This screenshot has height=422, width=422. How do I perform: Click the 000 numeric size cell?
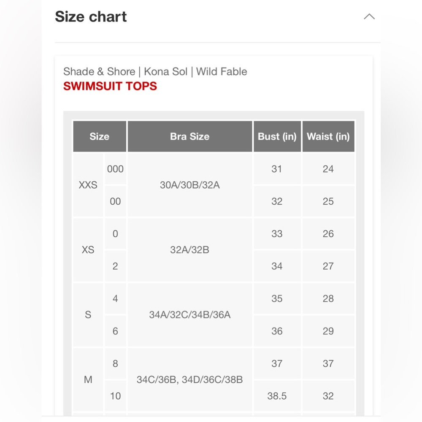click(115, 169)
